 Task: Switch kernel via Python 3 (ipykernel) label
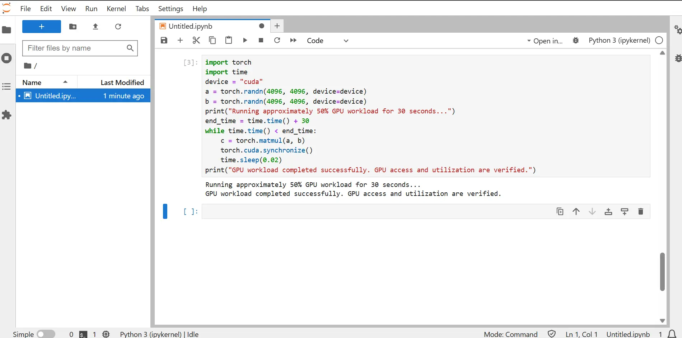coord(620,40)
